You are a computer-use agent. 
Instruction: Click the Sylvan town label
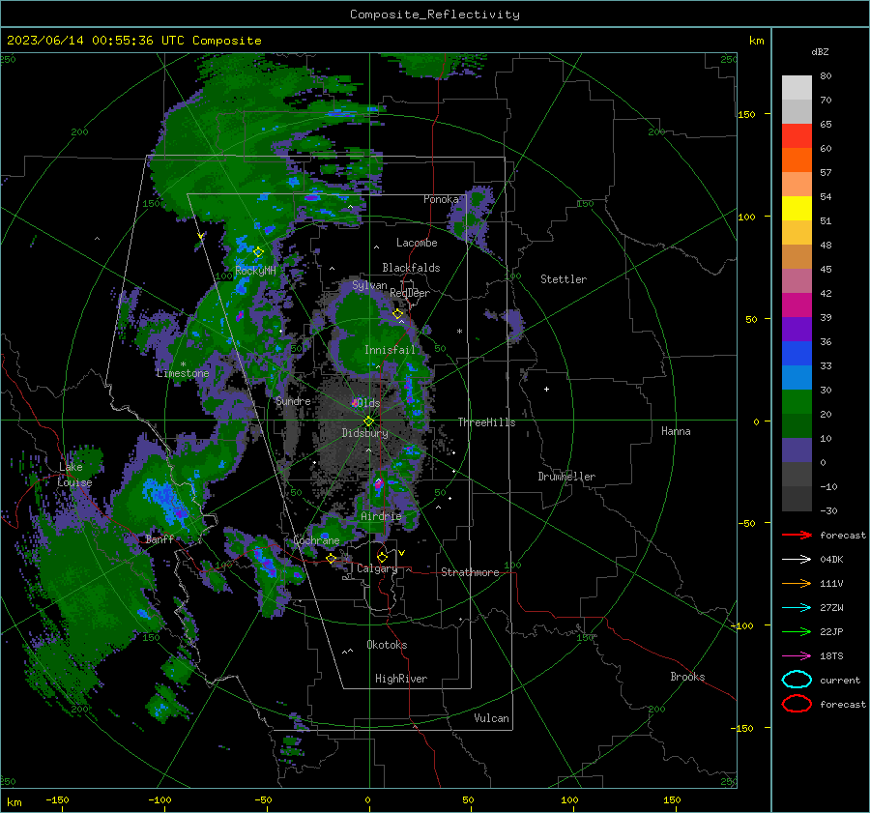pyautogui.click(x=369, y=285)
